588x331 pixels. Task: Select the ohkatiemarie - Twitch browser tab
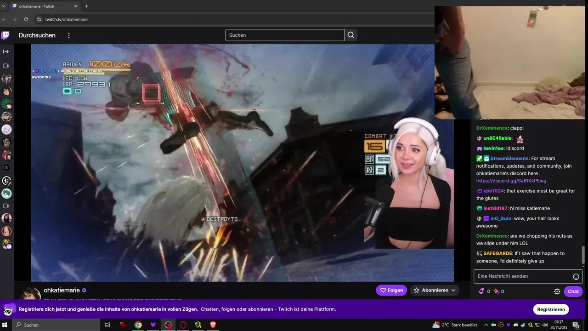[45, 6]
